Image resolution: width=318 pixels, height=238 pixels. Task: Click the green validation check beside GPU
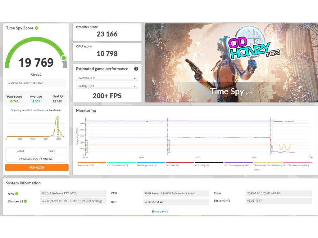coord(17,193)
